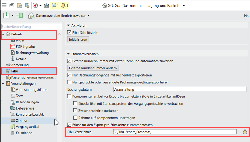Open the starred favorites document icon
Screen dimensions: 250x142
(x=27, y=5)
